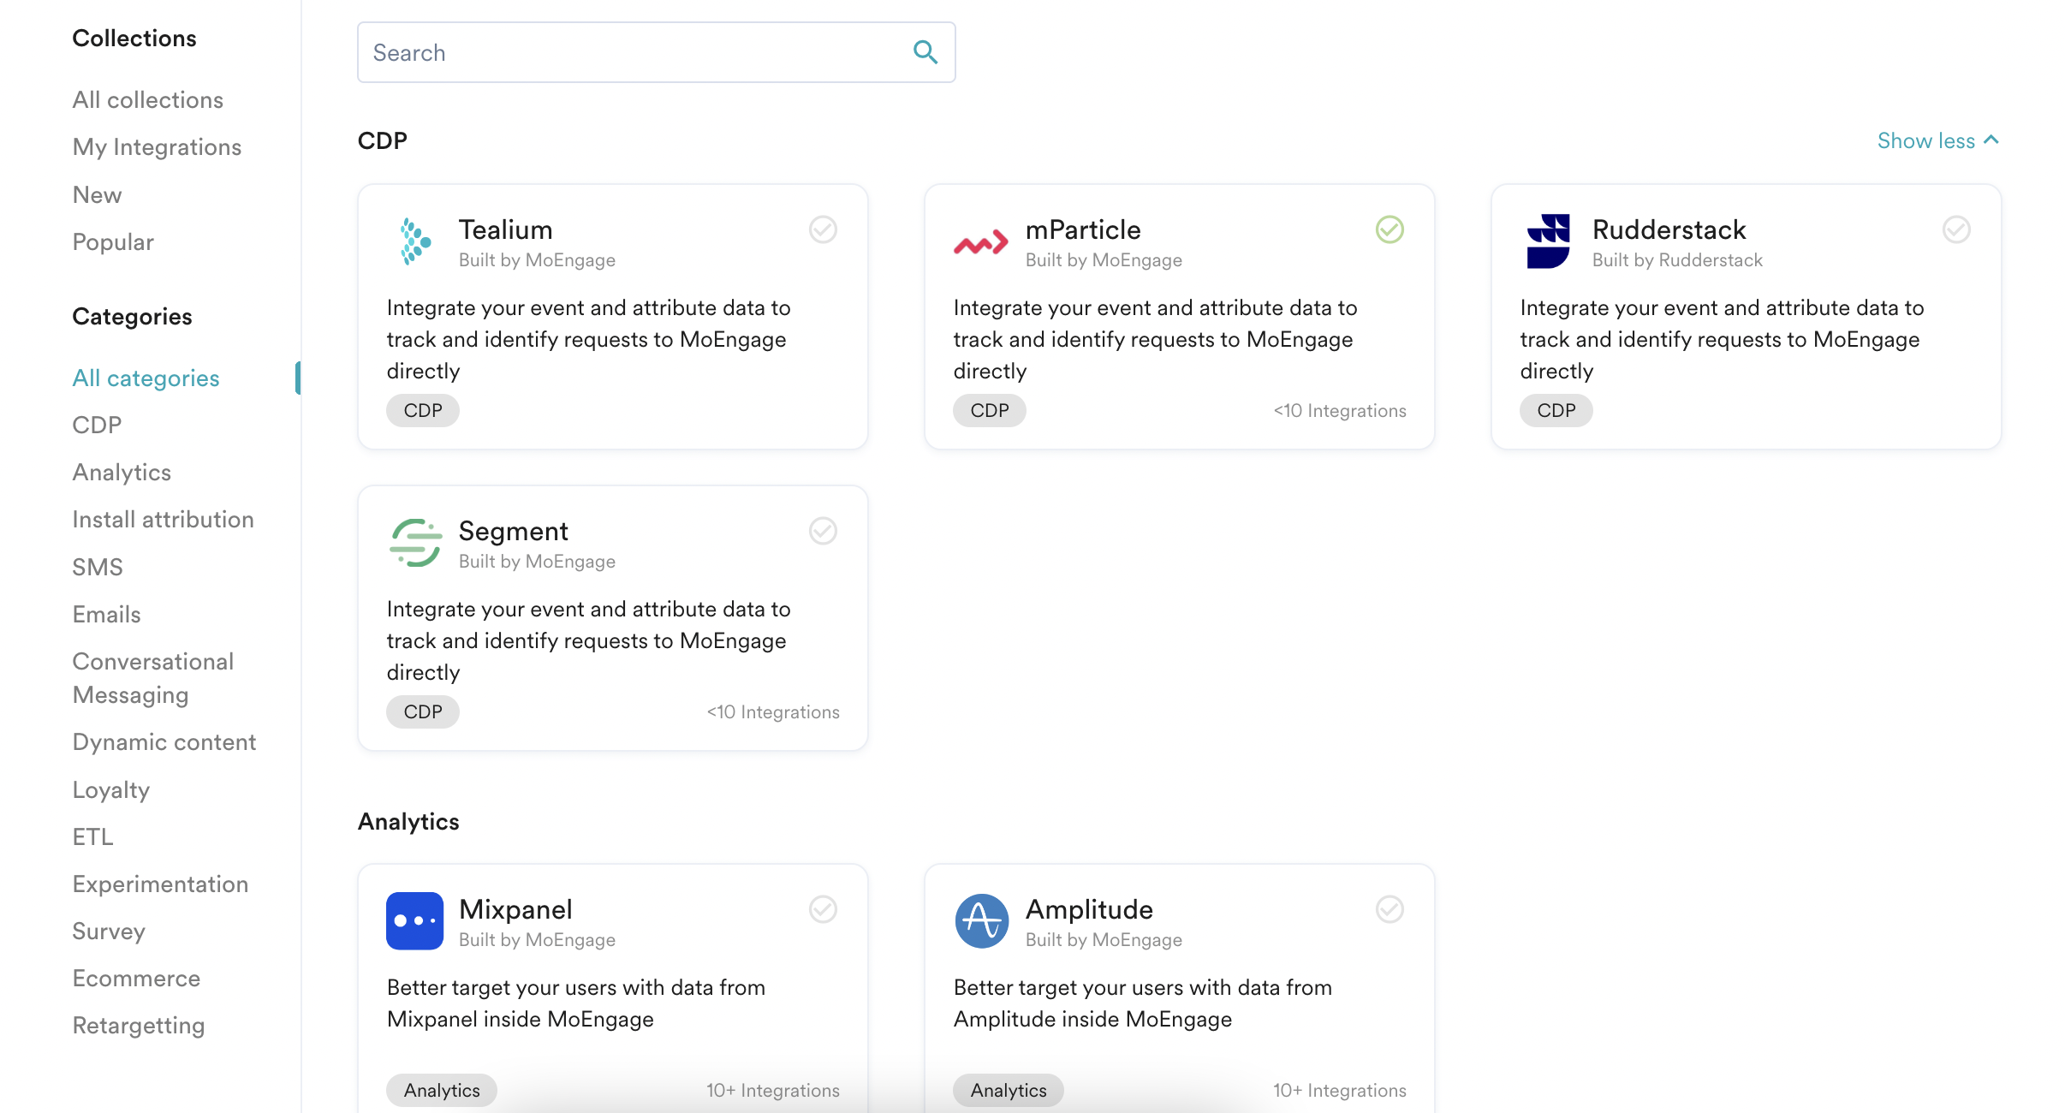The height and width of the screenshot is (1113, 2065).
Task: Open the Tealium card title
Action: tap(505, 229)
